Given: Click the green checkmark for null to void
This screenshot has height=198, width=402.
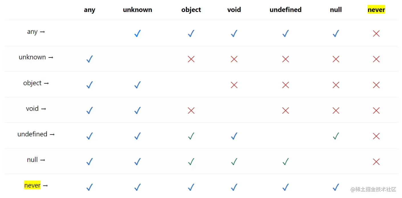Looking at the screenshot, I should (234, 162).
